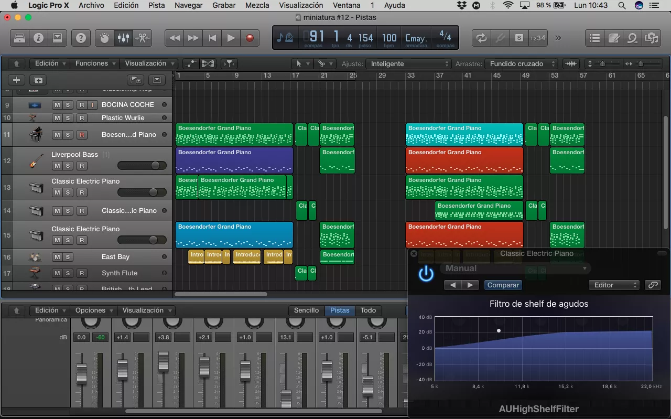Open the Pista menu
671x419 pixels.
pos(156,5)
